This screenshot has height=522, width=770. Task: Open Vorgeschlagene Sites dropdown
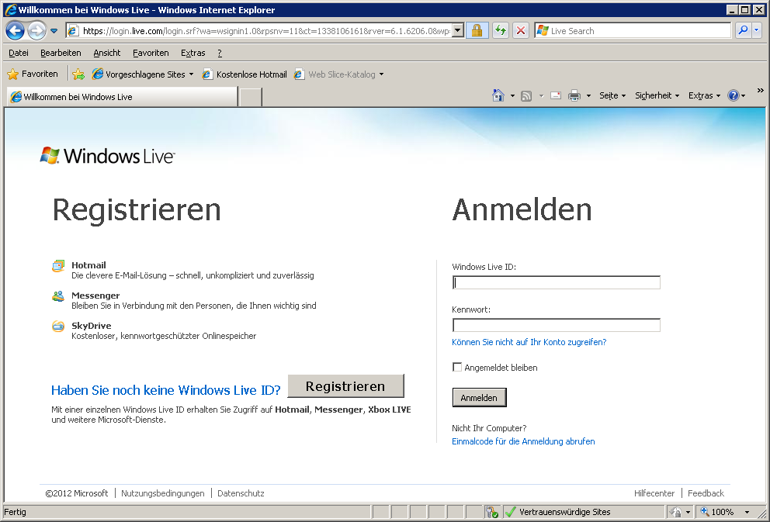(x=143, y=74)
